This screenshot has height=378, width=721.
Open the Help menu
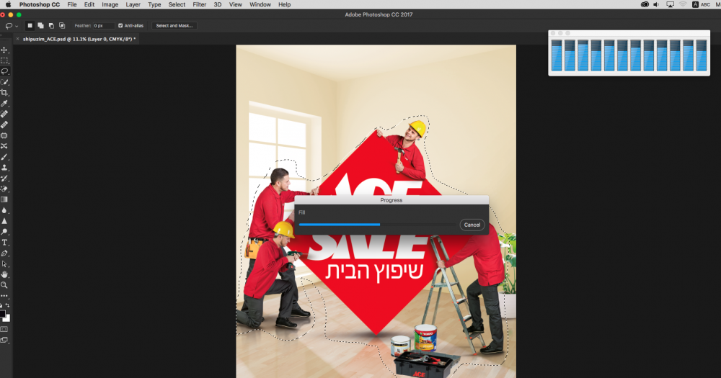[284, 4]
